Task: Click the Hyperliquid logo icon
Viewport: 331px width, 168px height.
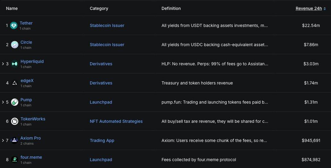Action: point(14,64)
